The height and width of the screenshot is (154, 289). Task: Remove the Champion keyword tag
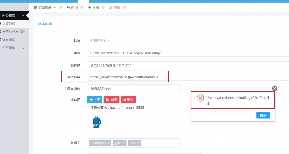point(109,143)
